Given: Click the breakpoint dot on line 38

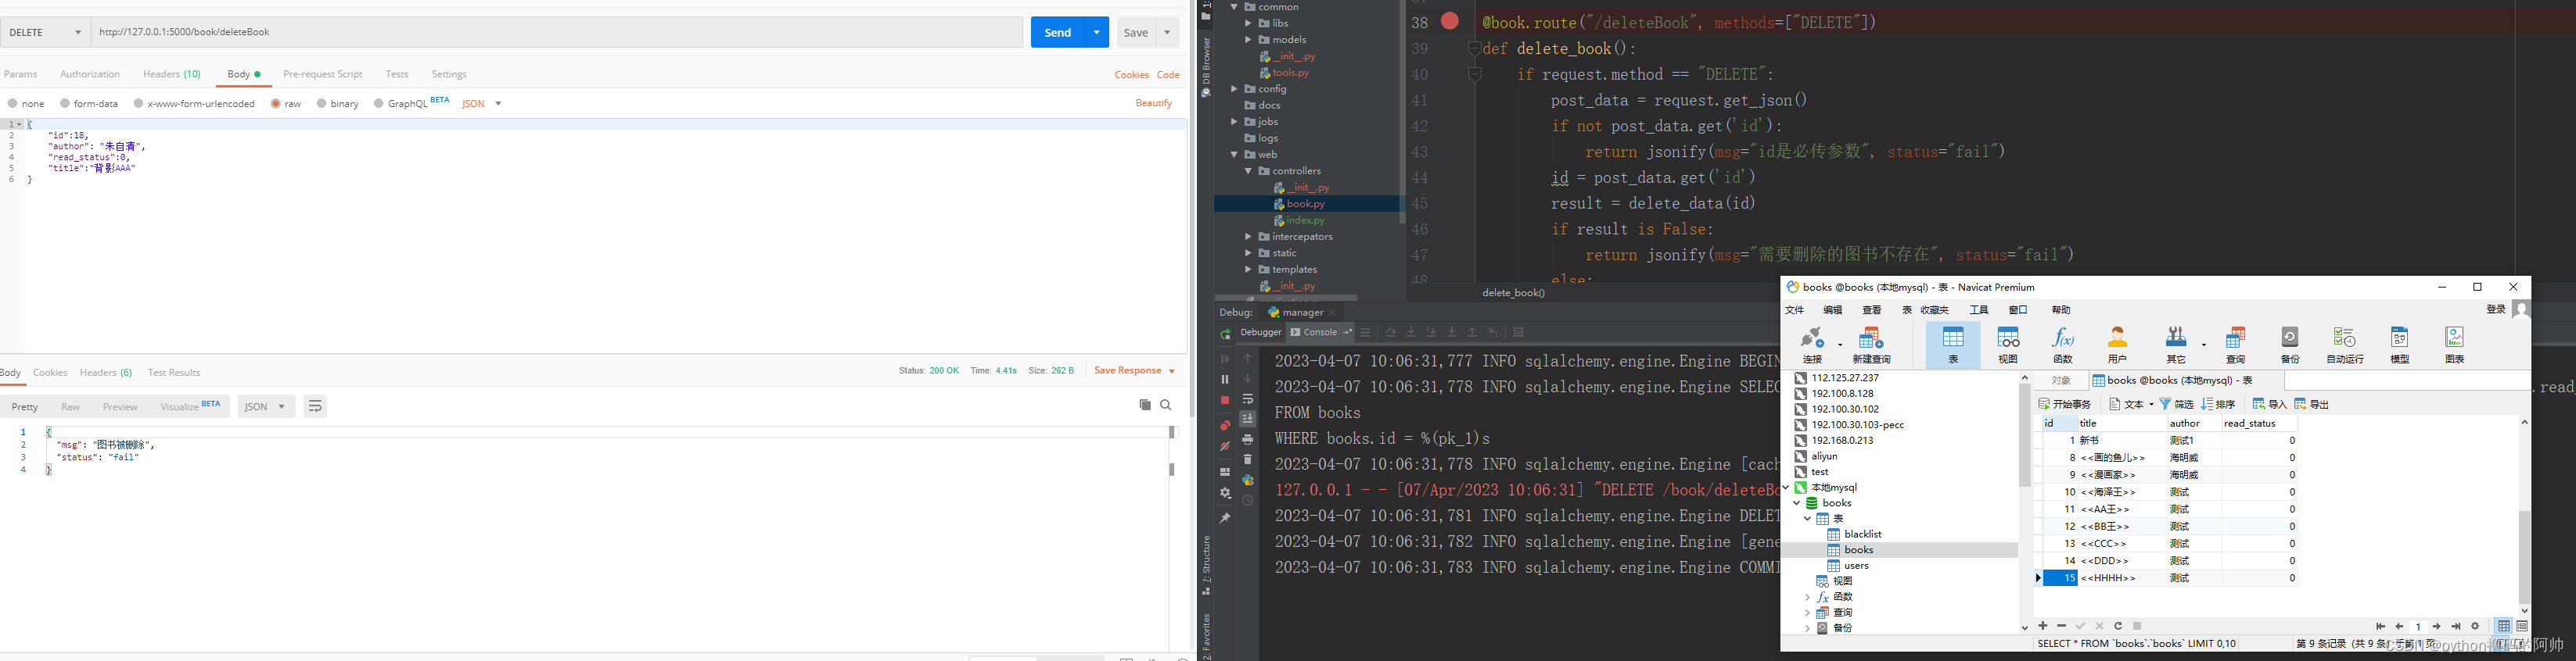Looking at the screenshot, I should (1450, 21).
